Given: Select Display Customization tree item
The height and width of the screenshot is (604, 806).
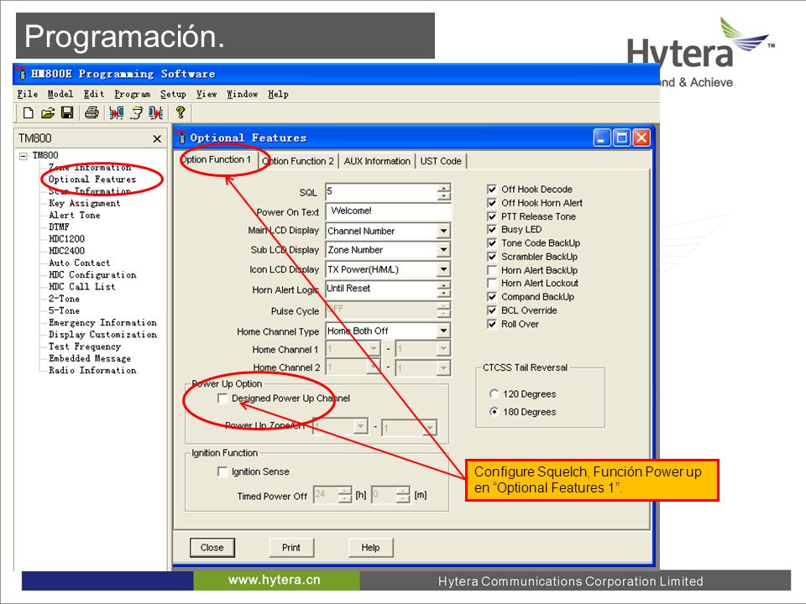Looking at the screenshot, I should [x=102, y=335].
